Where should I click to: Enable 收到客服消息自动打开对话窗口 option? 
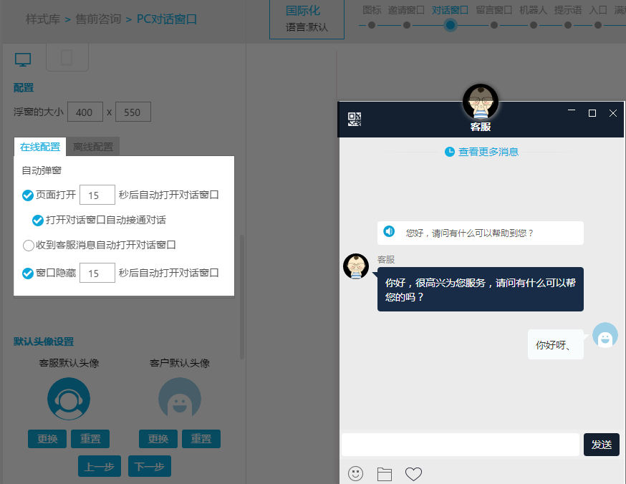point(29,246)
